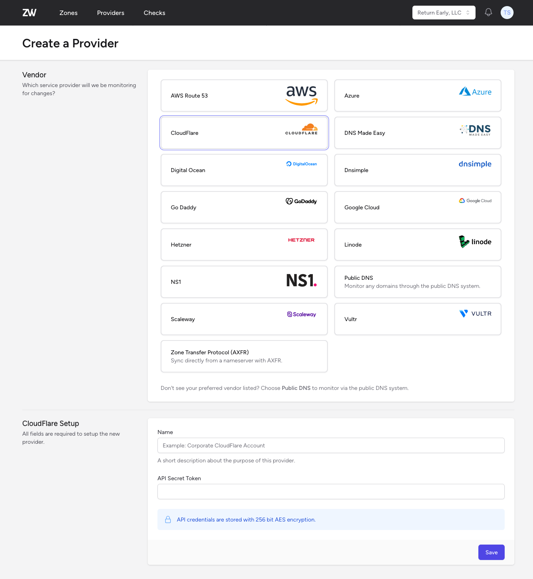Select the Zone Transfer Protocol (AXFR) option
Viewport: 533px width, 579px height.
click(x=244, y=356)
